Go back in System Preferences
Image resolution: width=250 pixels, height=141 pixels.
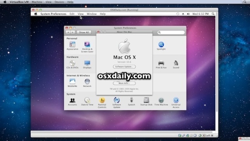pos(68,32)
